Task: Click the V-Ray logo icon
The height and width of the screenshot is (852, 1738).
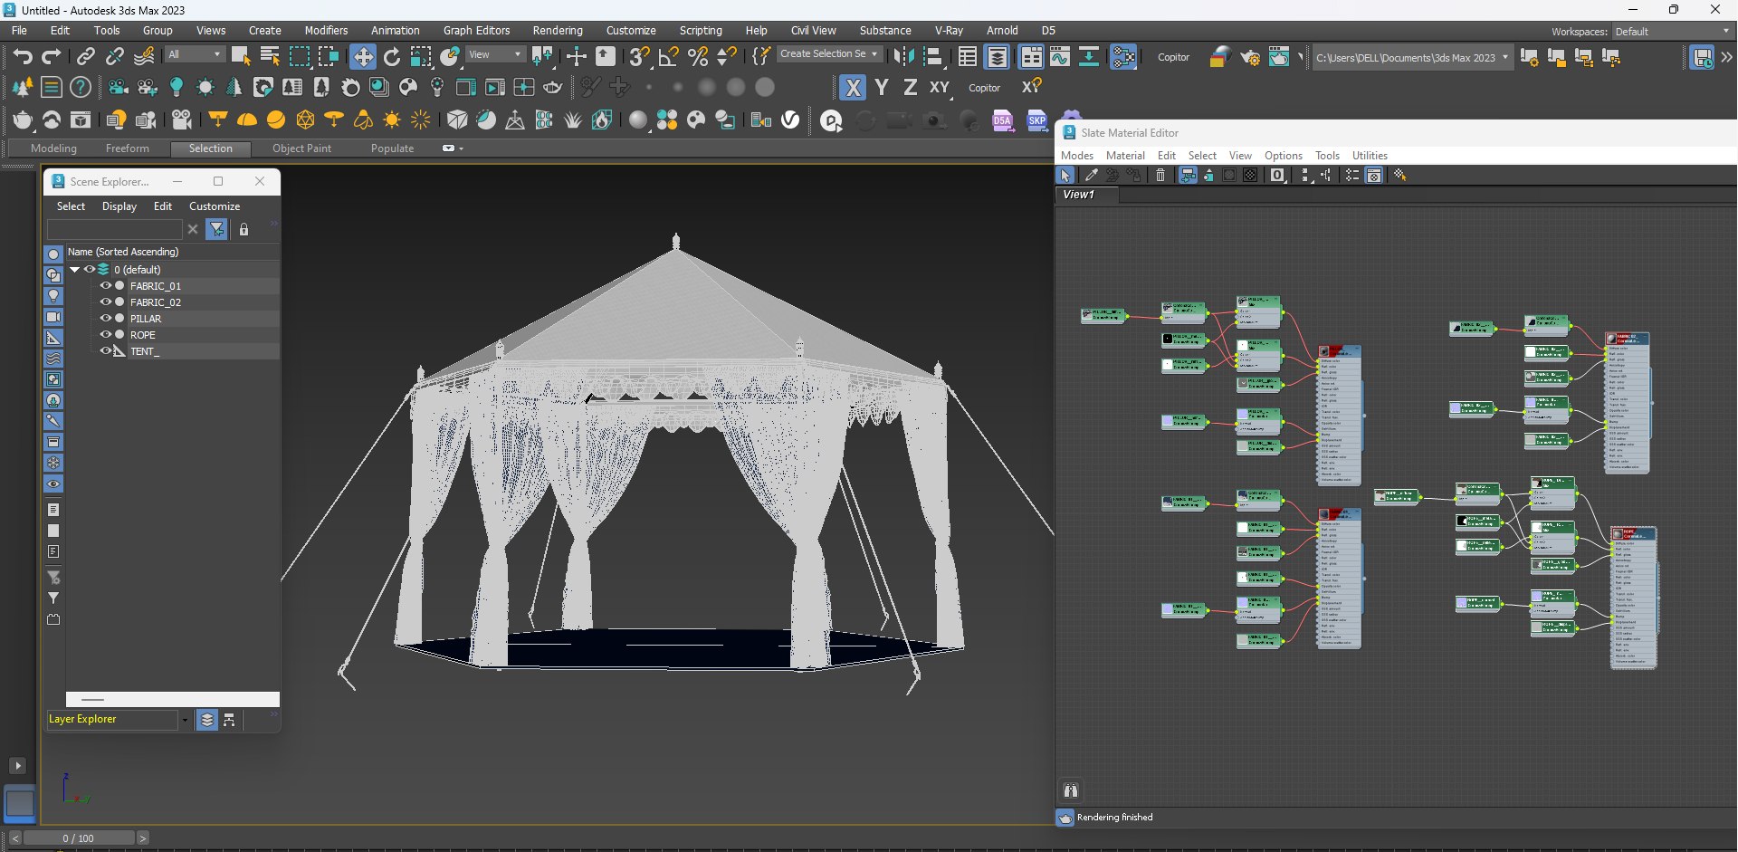Action: pos(790,120)
